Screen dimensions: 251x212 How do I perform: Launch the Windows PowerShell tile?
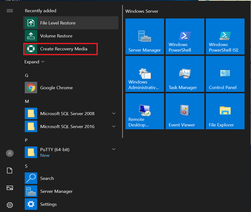point(185,36)
